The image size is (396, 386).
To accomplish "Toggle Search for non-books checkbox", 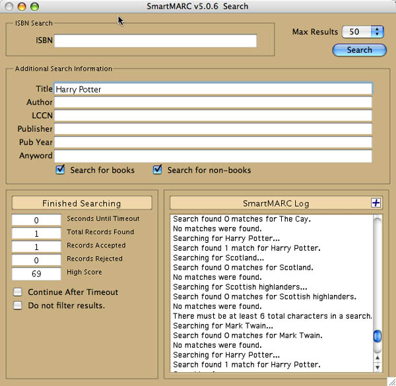I will coord(158,170).
